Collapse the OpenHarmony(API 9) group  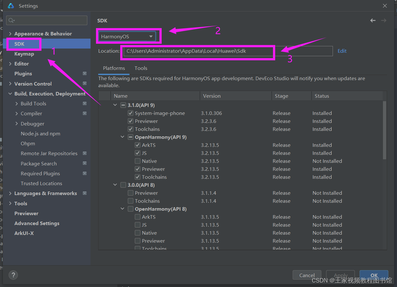pyautogui.click(x=122, y=137)
